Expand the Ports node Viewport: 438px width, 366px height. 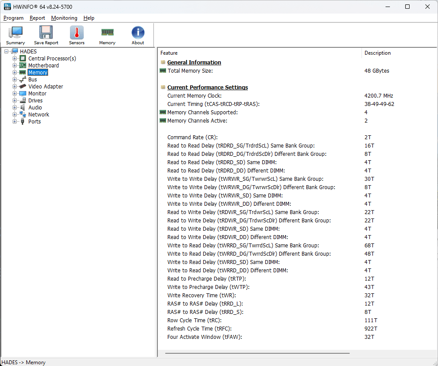click(14, 121)
